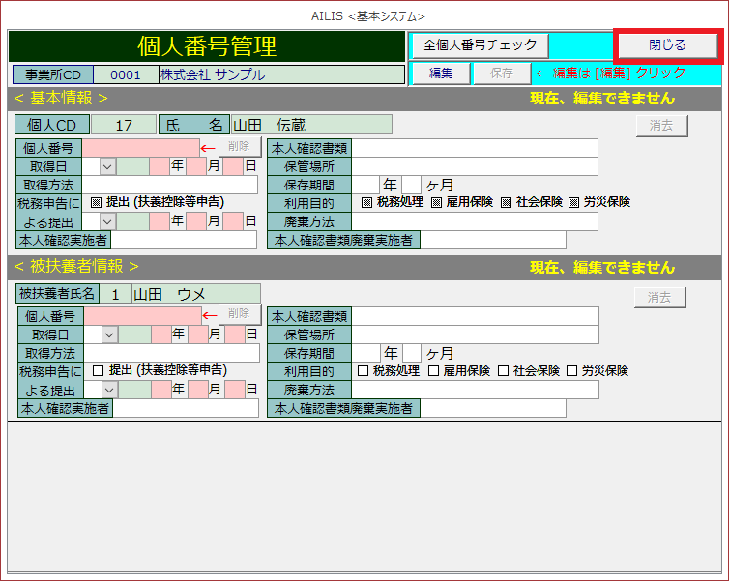The image size is (729, 581).
Task: Expand the 取得日 era dropdown for 被扶養者
Action: click(109, 334)
